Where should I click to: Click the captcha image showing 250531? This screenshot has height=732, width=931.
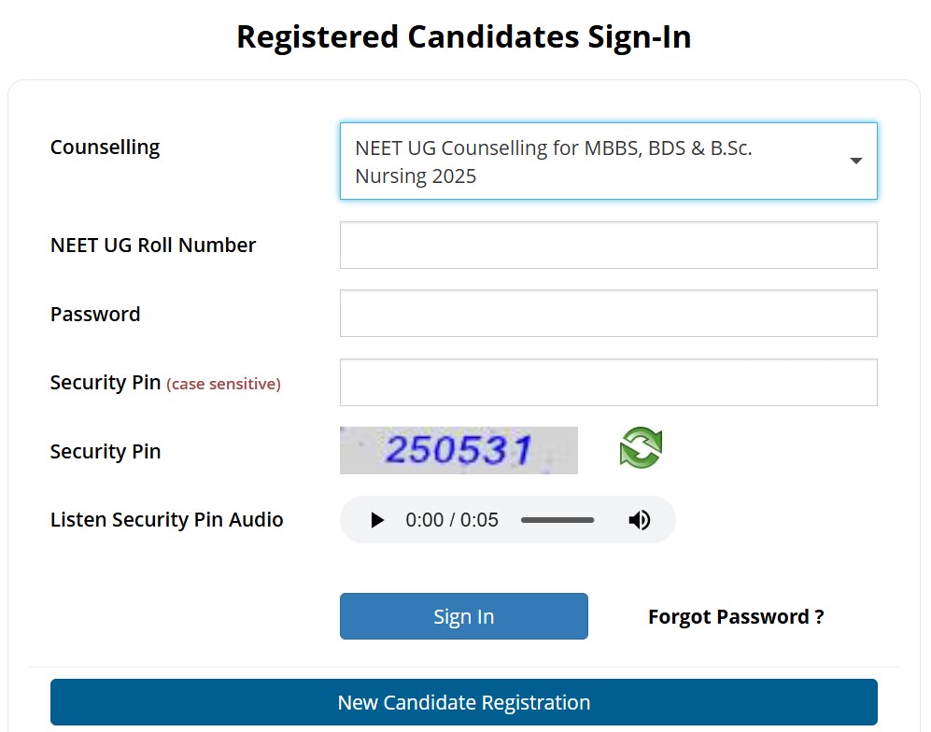(x=458, y=450)
